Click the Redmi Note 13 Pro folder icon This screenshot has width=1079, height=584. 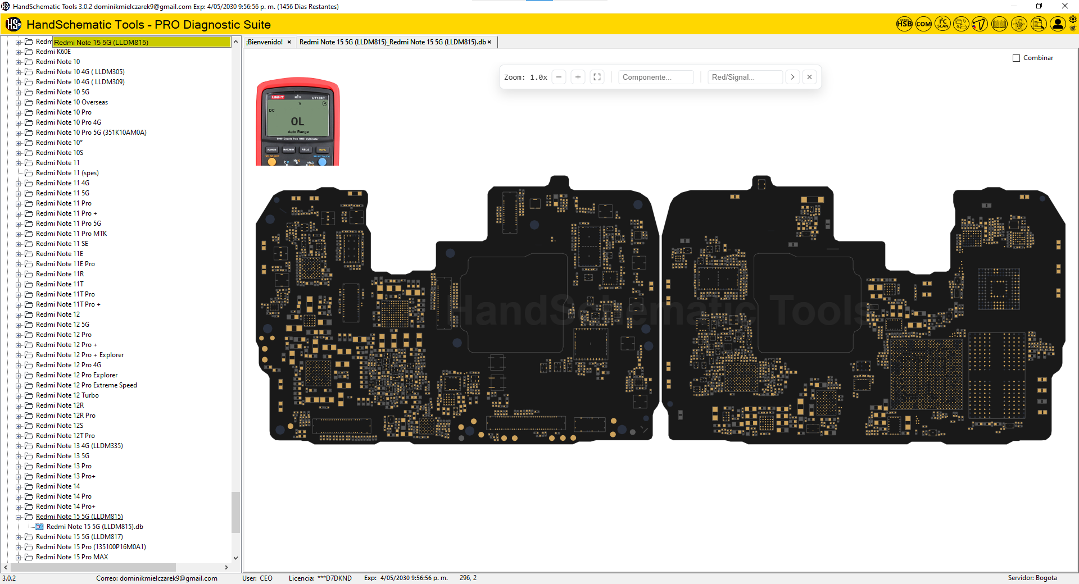29,466
